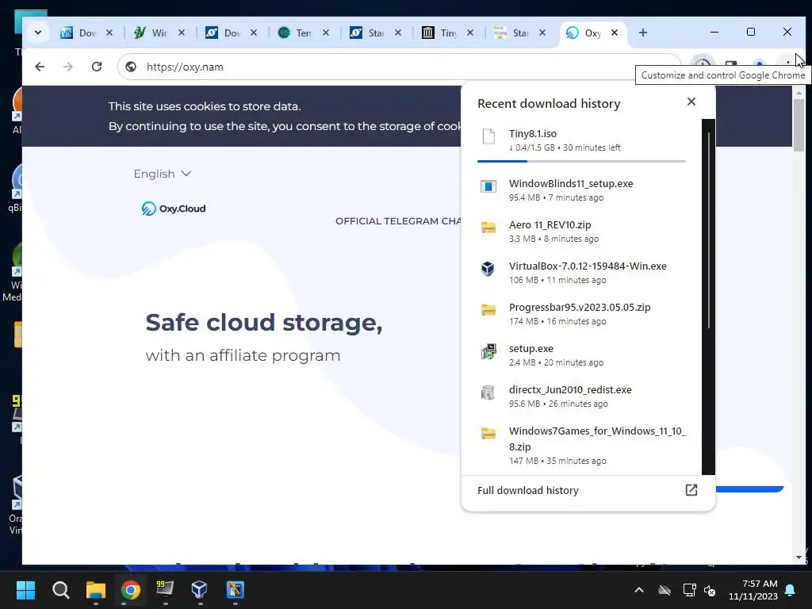Open Progressbar95.v2023.05.05.zip download

581,313
